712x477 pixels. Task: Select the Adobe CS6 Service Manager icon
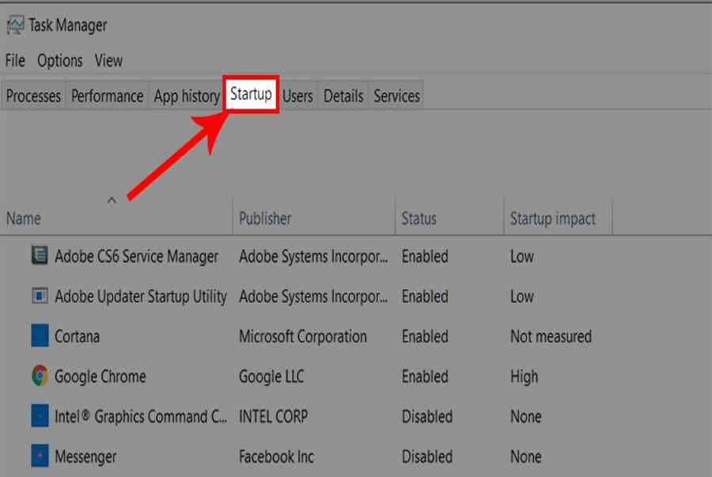pos(40,255)
